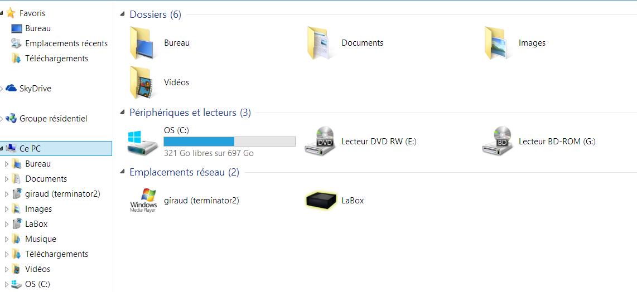
Task: Open giraud (terminator2) Windows Media Player icon
Action: tap(143, 201)
